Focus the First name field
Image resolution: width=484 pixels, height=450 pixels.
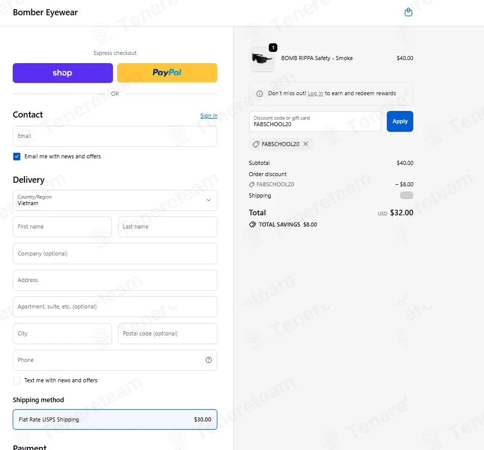(63, 227)
